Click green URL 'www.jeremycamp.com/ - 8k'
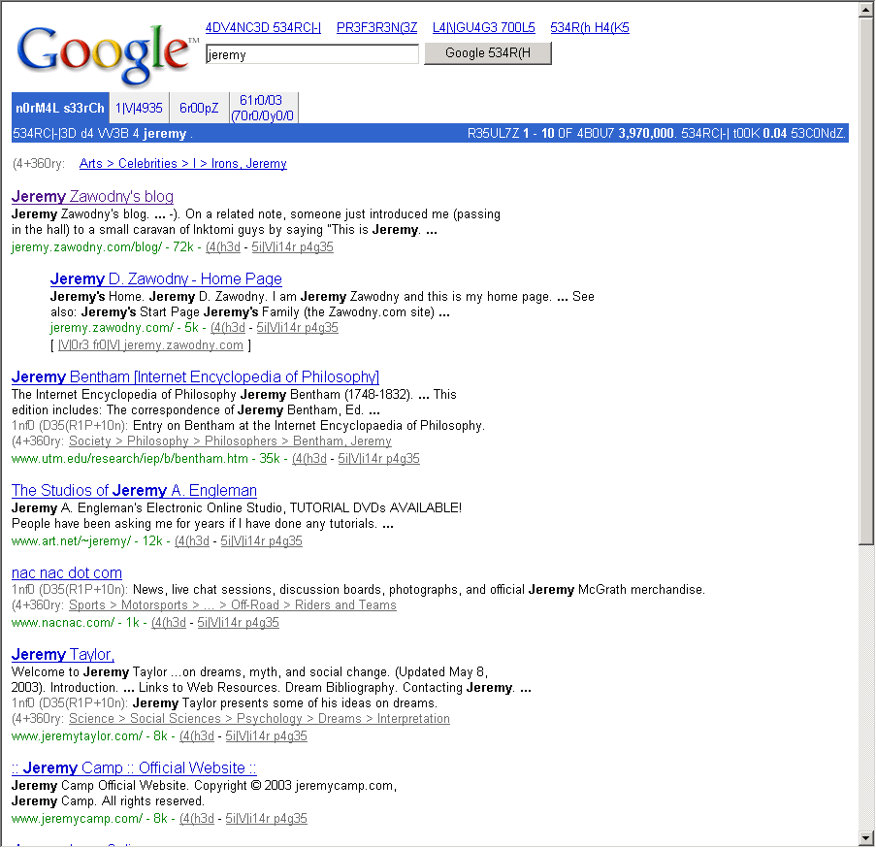This screenshot has height=848, width=876. point(89,819)
